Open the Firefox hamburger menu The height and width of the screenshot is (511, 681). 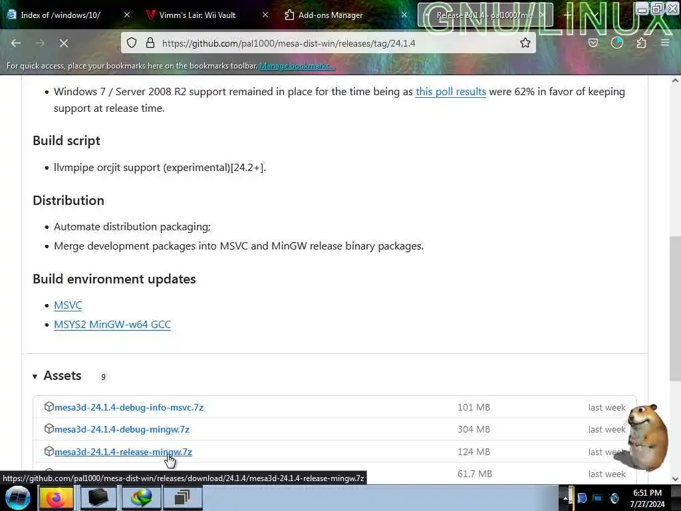[665, 43]
